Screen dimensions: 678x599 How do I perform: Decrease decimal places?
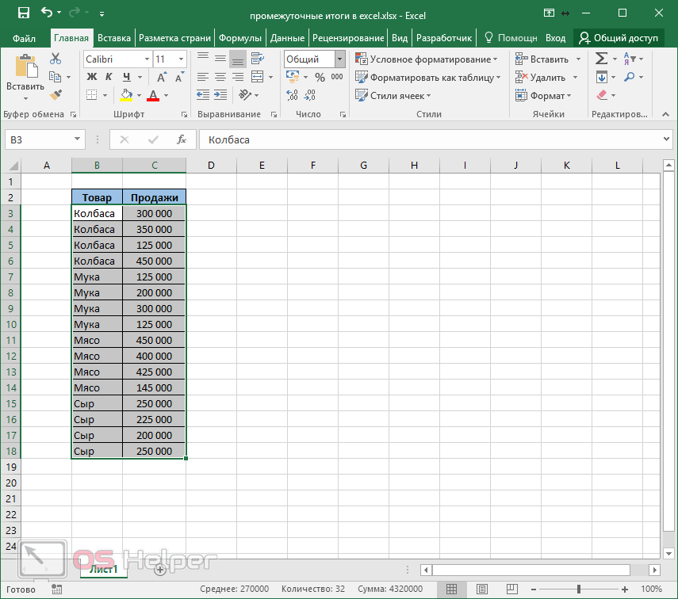point(309,94)
